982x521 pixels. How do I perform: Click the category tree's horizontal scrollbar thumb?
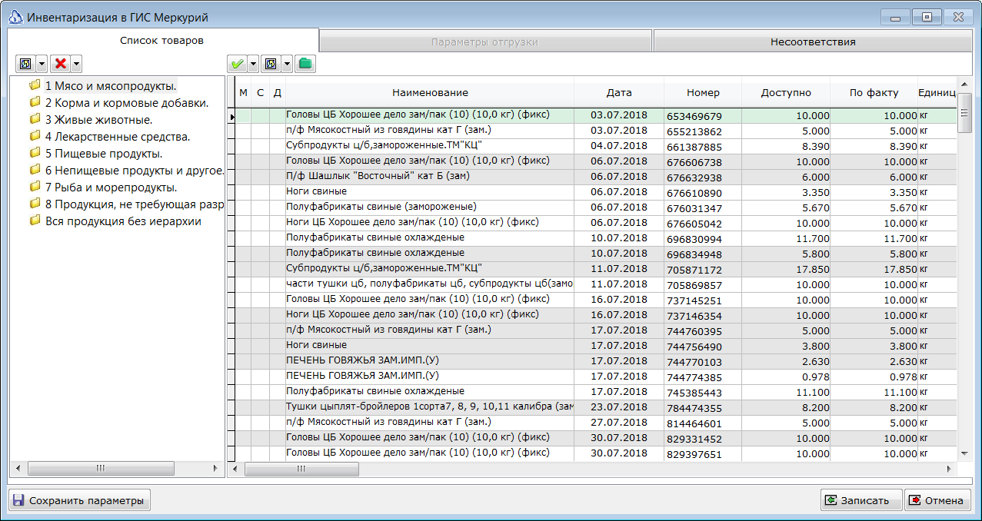pos(101,468)
